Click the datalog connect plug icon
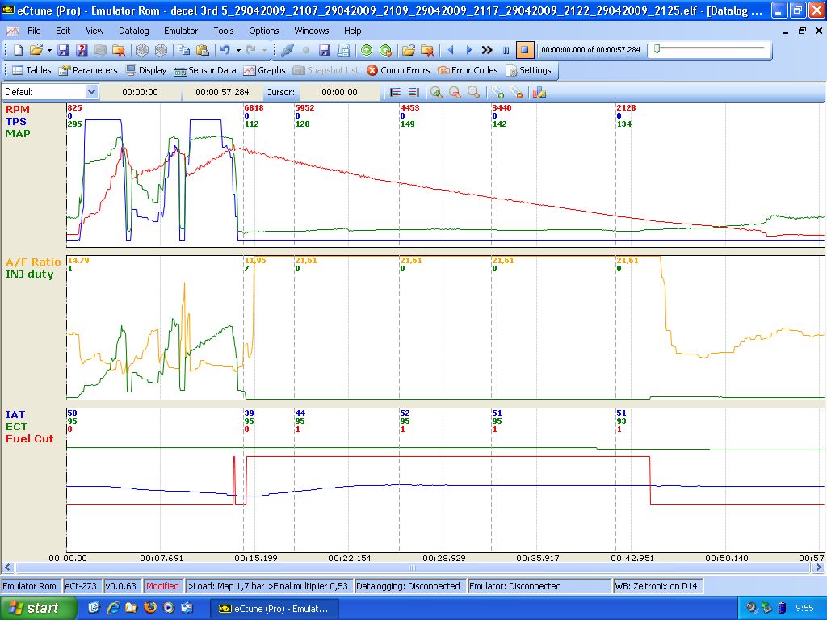Image resolution: width=827 pixels, height=620 pixels. tap(288, 50)
